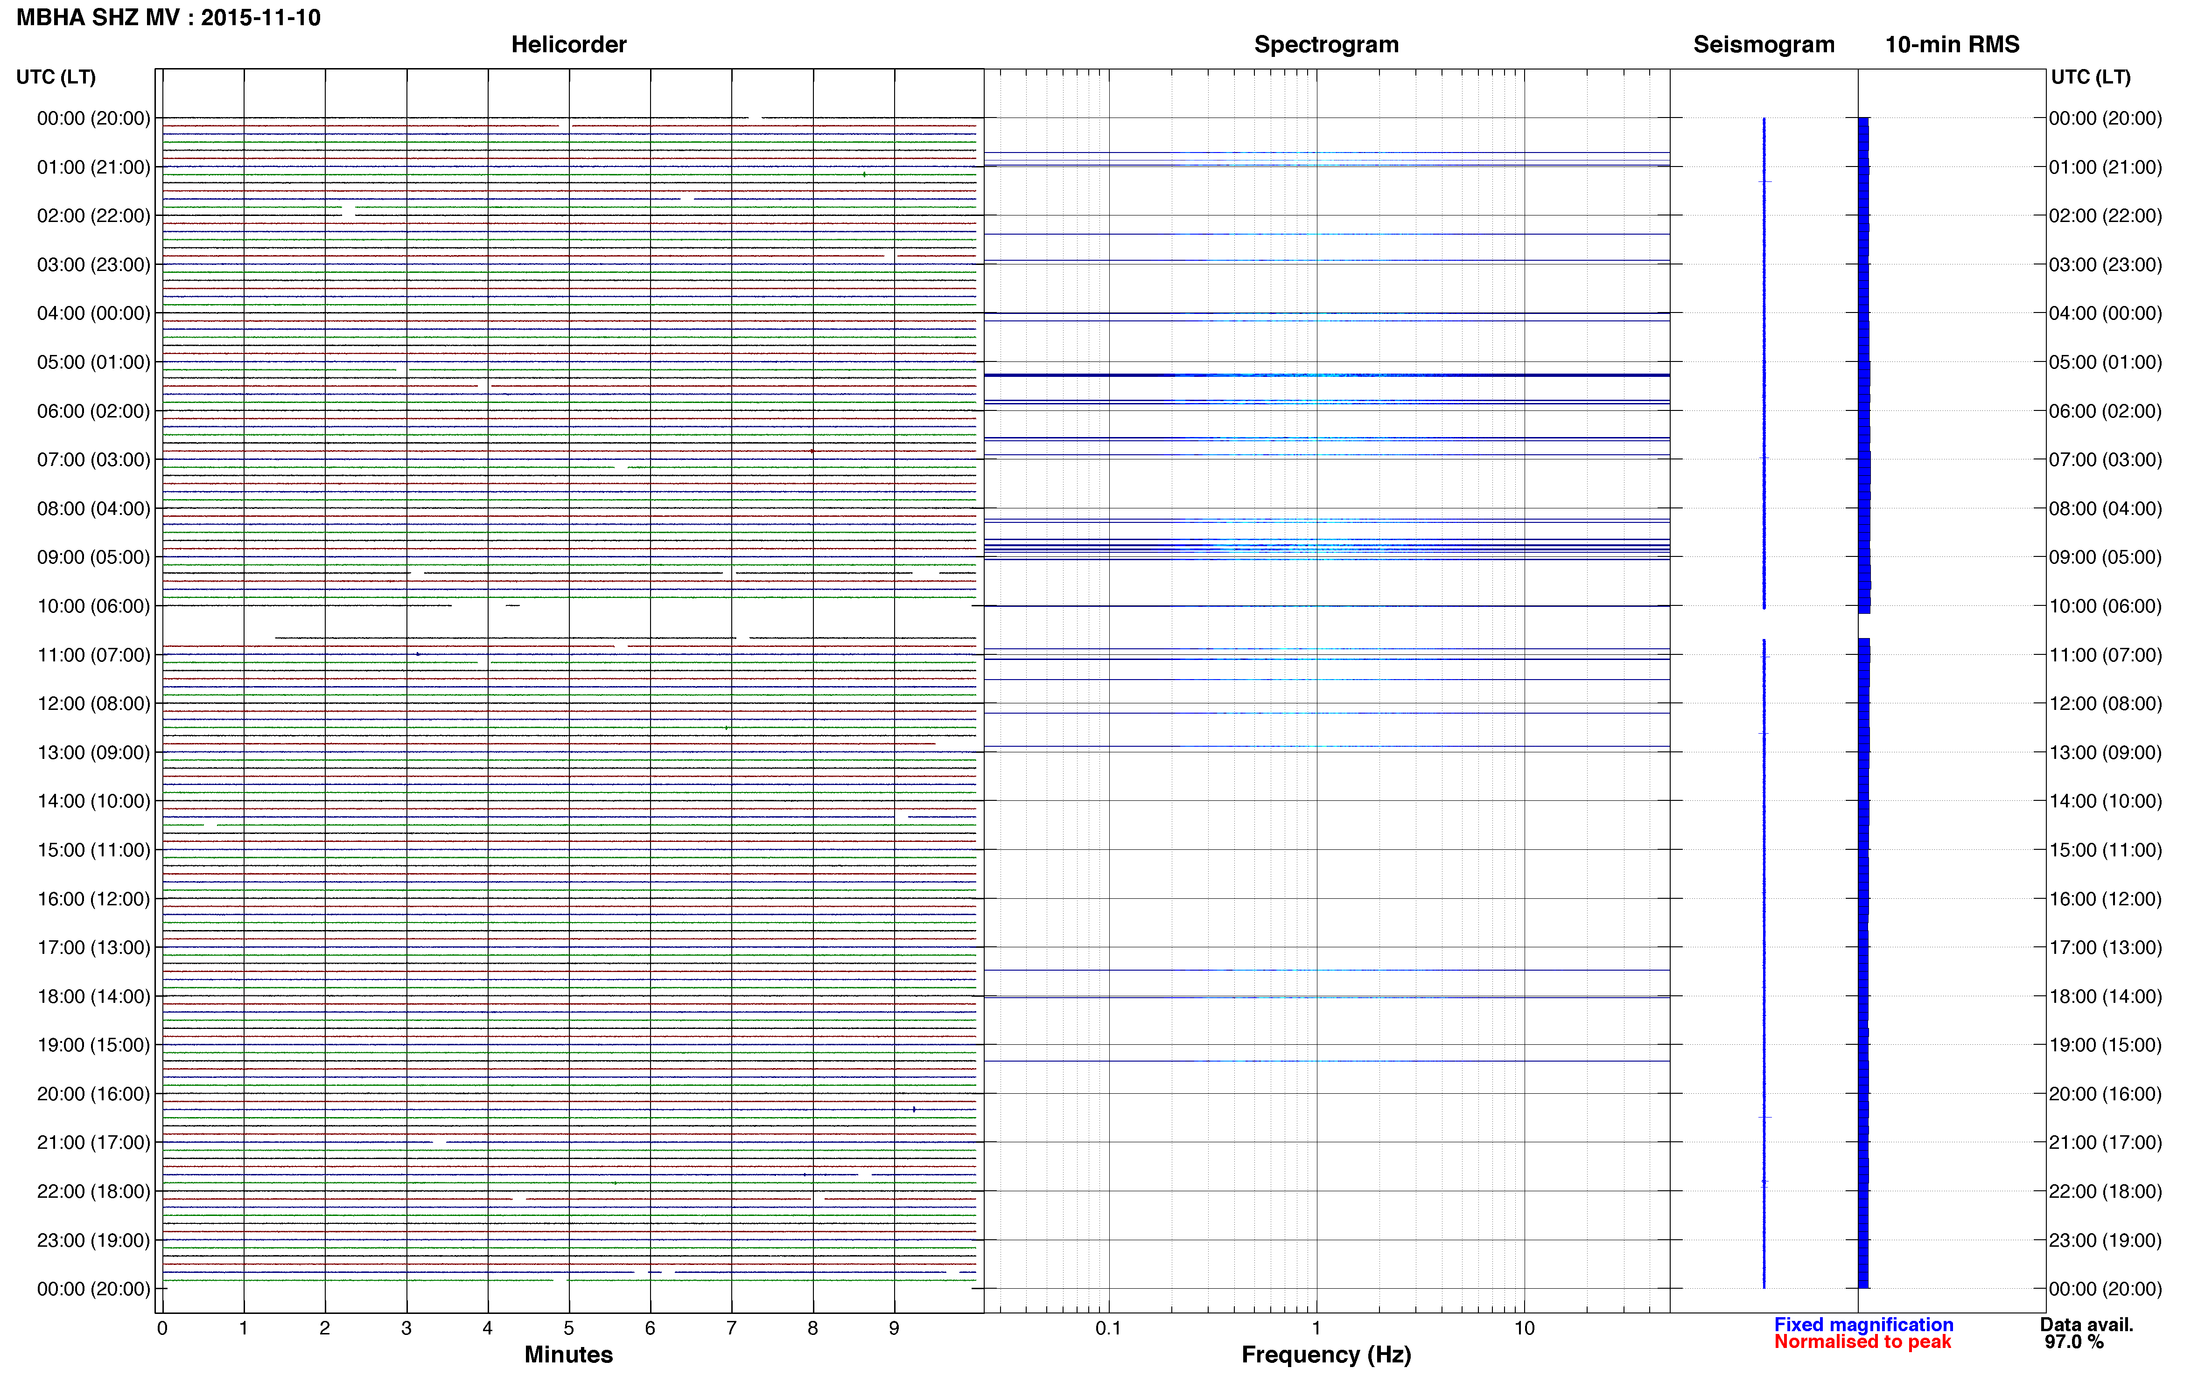This screenshot has width=2212, height=1382.
Task: Click the '4' tick on the Minutes axis
Action: [x=487, y=1329]
